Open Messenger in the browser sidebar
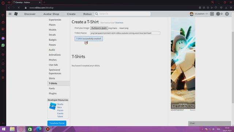 3,38
